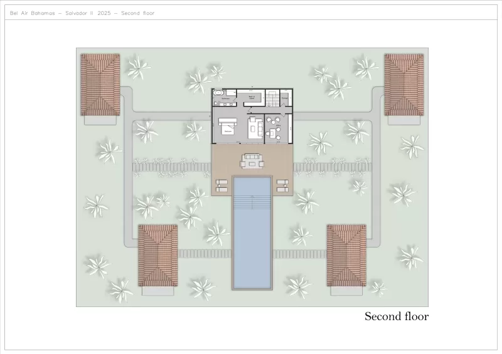Select the sun loungers left of pool
The image size is (502, 354).
(x=222, y=185)
